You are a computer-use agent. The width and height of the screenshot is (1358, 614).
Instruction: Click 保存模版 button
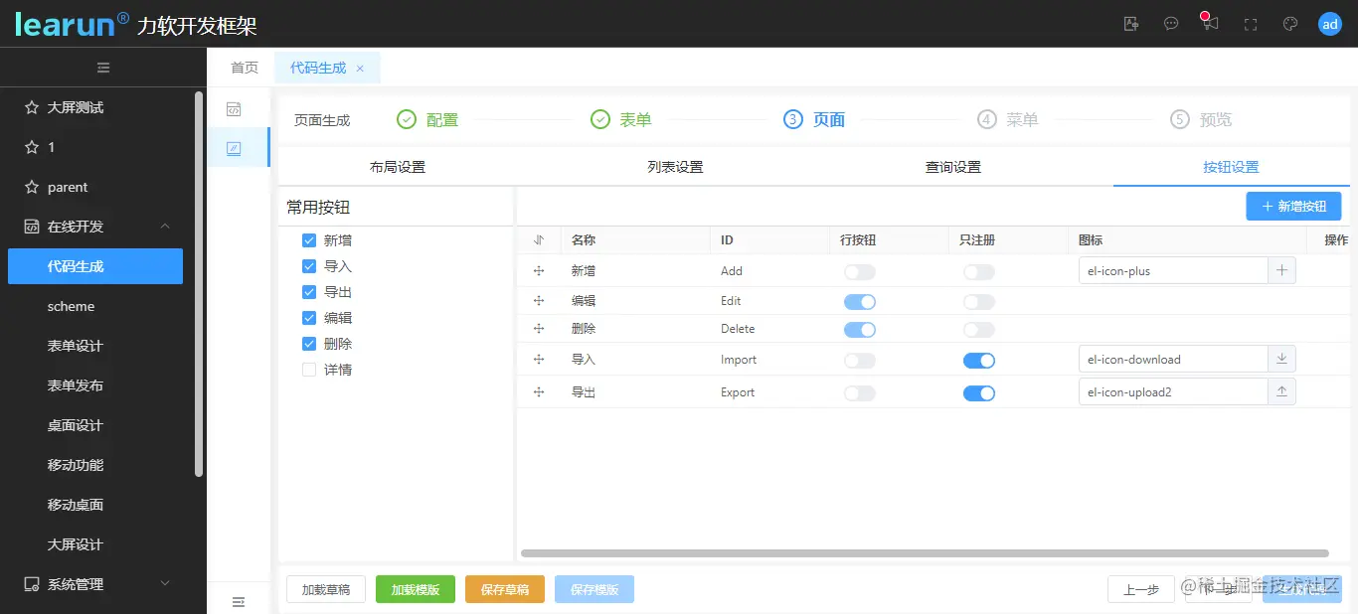coord(594,589)
